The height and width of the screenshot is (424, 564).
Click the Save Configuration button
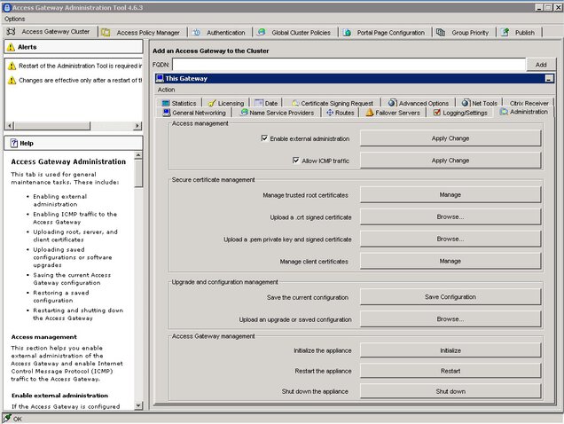tap(450, 297)
